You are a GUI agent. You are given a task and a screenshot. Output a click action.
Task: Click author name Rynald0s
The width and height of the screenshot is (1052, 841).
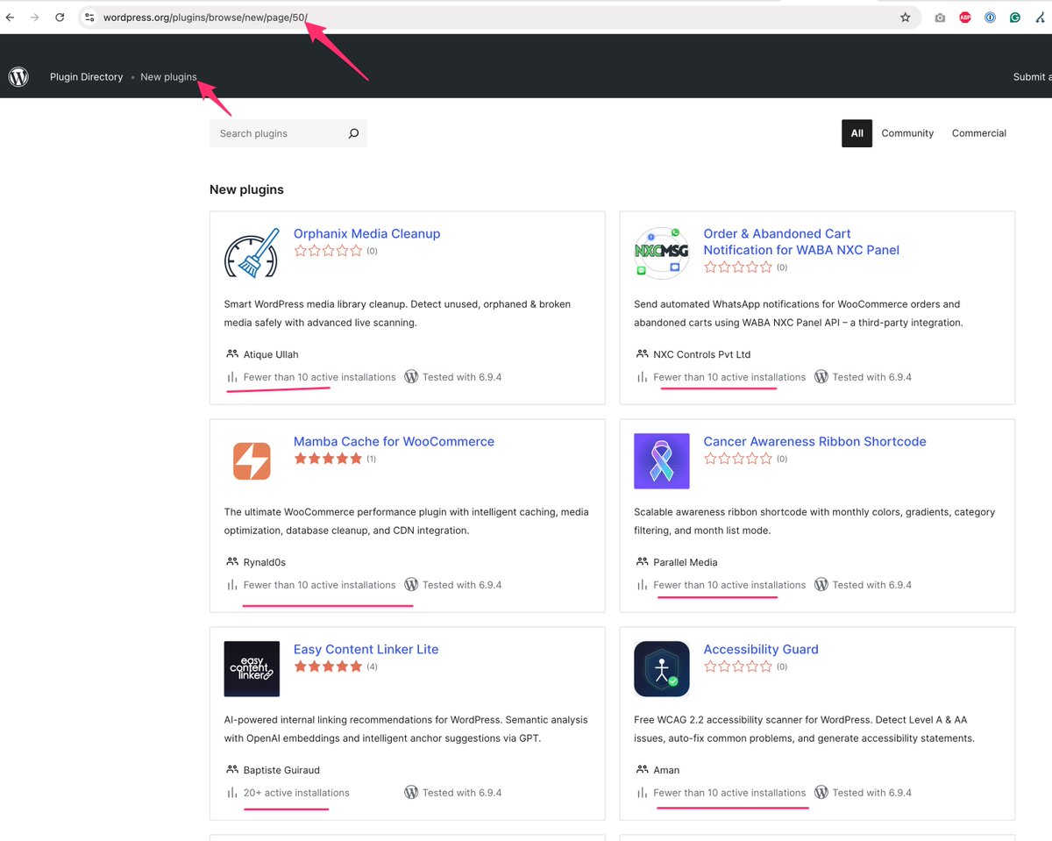click(x=265, y=562)
